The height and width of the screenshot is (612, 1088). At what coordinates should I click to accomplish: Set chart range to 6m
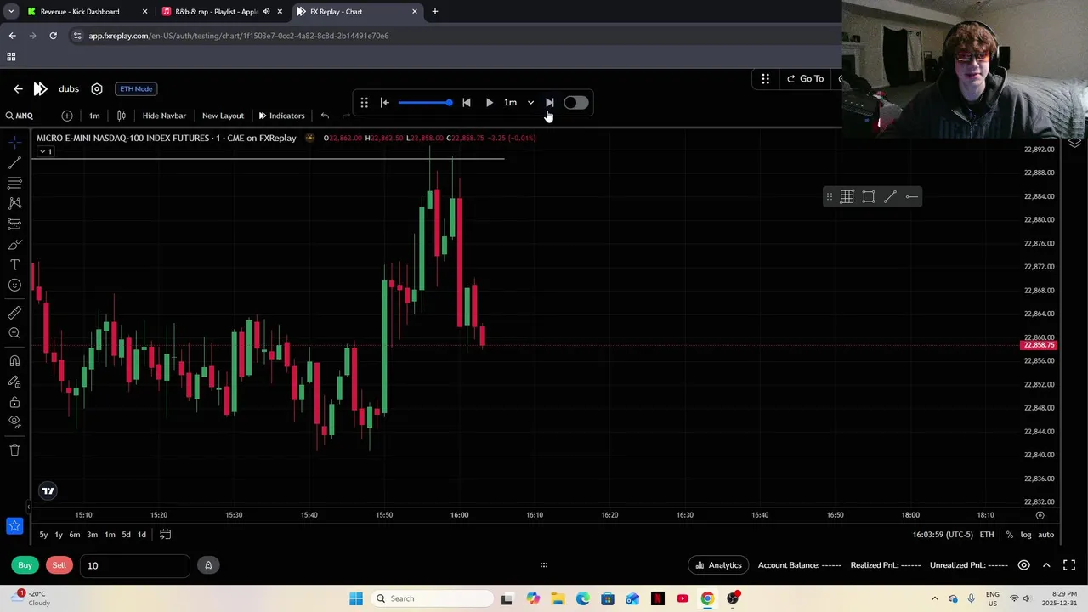tap(75, 535)
